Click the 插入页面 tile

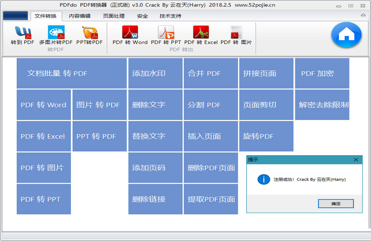[x=211, y=136]
